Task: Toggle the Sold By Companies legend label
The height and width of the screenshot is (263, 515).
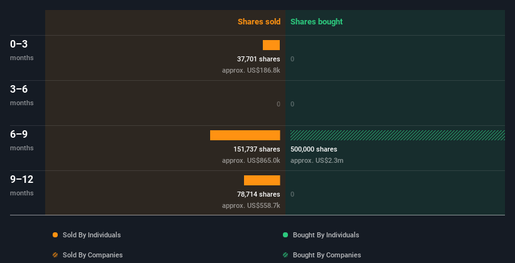Action: [92, 255]
